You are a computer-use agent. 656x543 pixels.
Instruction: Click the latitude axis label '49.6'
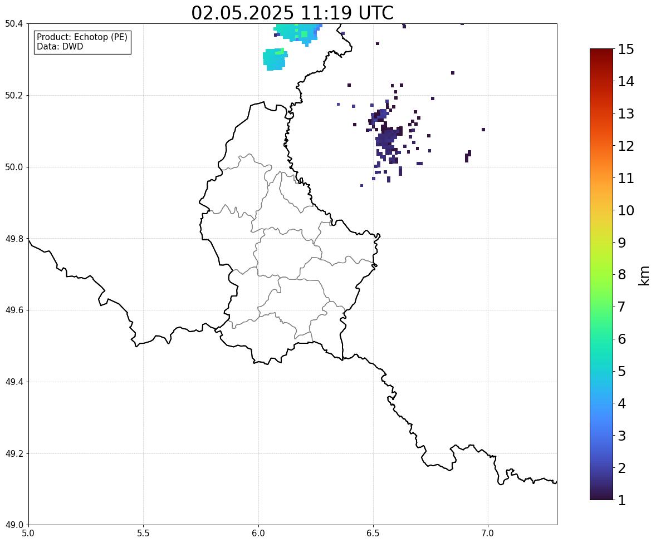(x=14, y=310)
